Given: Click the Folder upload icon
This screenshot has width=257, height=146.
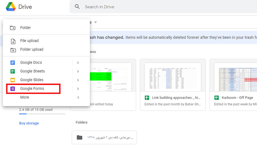Looking at the screenshot, I should (13, 50).
